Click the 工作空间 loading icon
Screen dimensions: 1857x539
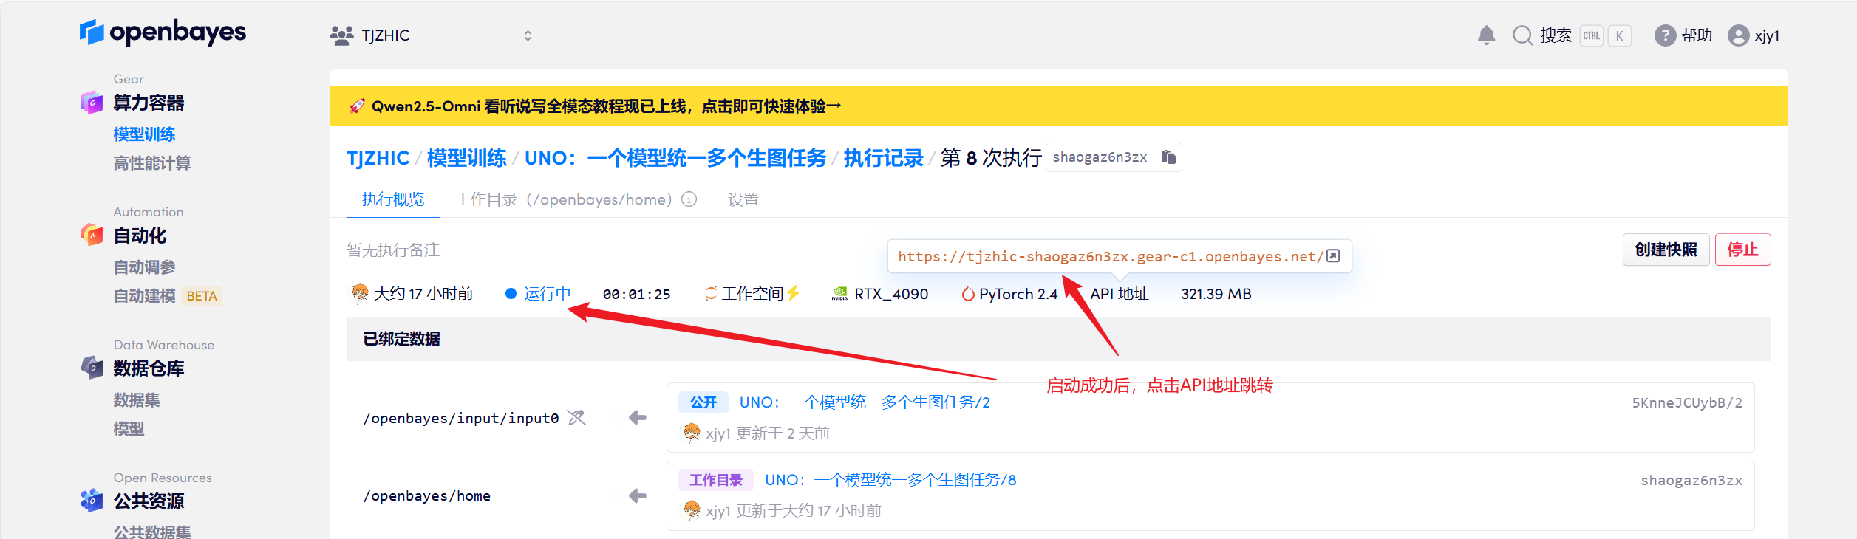pos(711,294)
